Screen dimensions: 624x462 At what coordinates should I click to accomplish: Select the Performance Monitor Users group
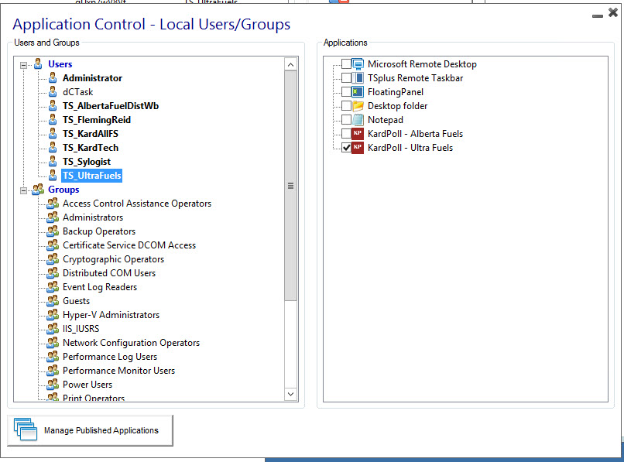click(119, 371)
